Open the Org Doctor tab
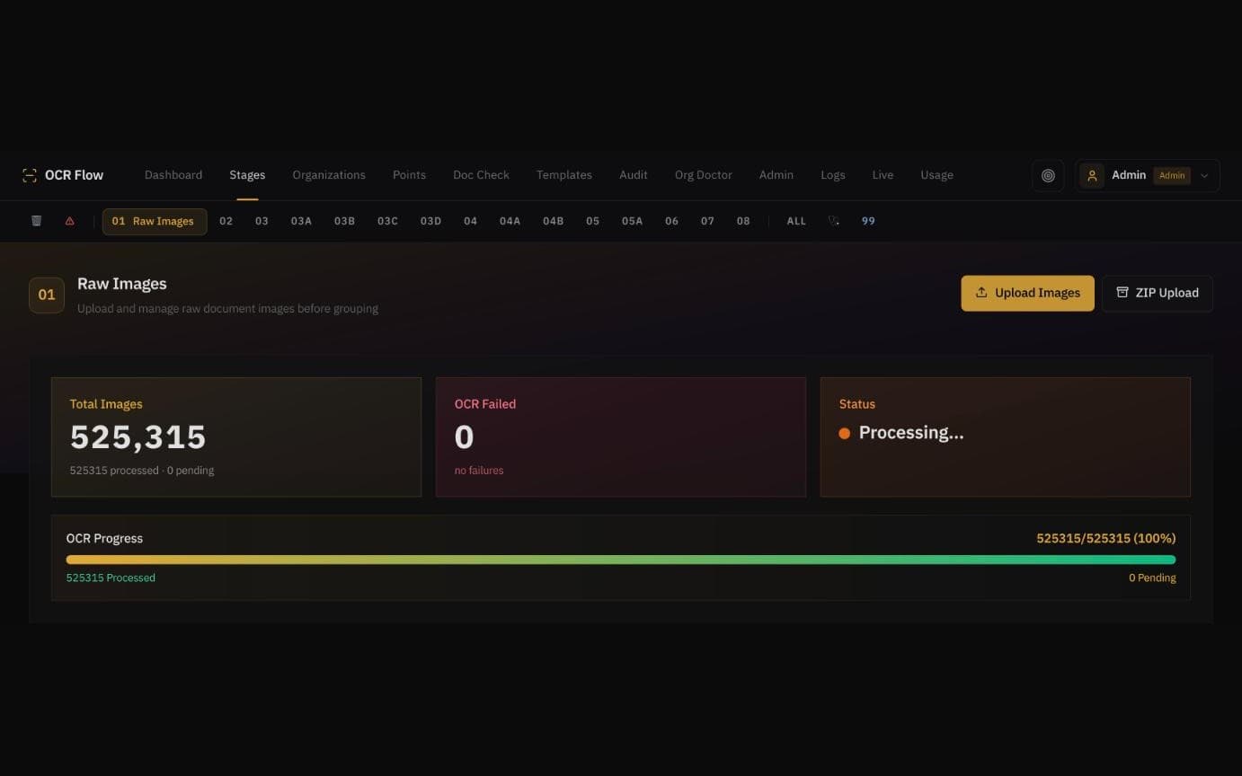The image size is (1242, 776). pos(704,175)
